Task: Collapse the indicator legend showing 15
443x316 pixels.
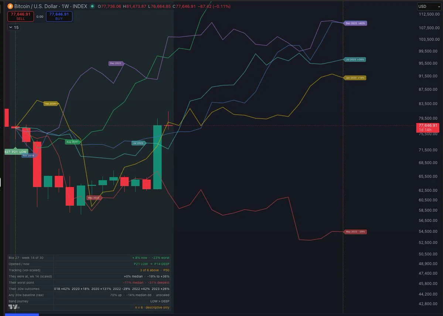Action: pyautogui.click(x=14, y=27)
